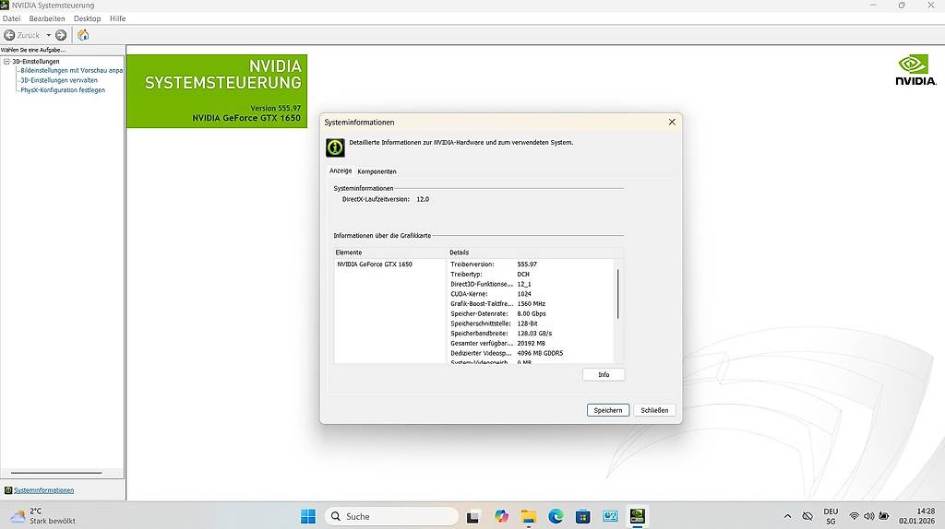Open the Systeminformationen link at bottom left
Screen dimensions: 945x529
click(43, 490)
